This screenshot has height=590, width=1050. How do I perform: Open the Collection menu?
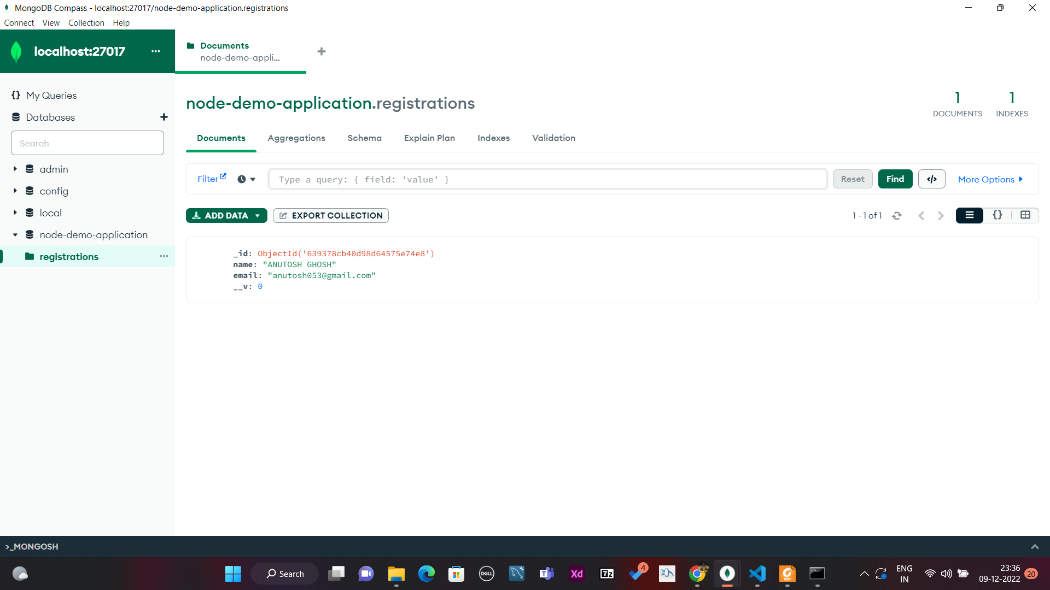click(x=86, y=22)
